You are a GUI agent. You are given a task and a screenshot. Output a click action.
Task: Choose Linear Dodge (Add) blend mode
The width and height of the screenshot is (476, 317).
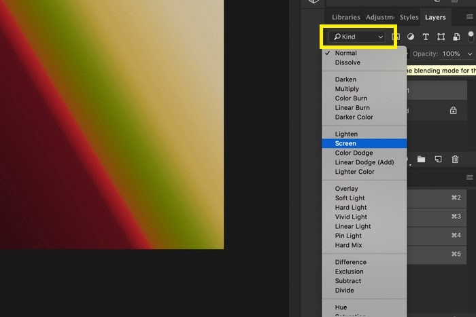pos(364,162)
